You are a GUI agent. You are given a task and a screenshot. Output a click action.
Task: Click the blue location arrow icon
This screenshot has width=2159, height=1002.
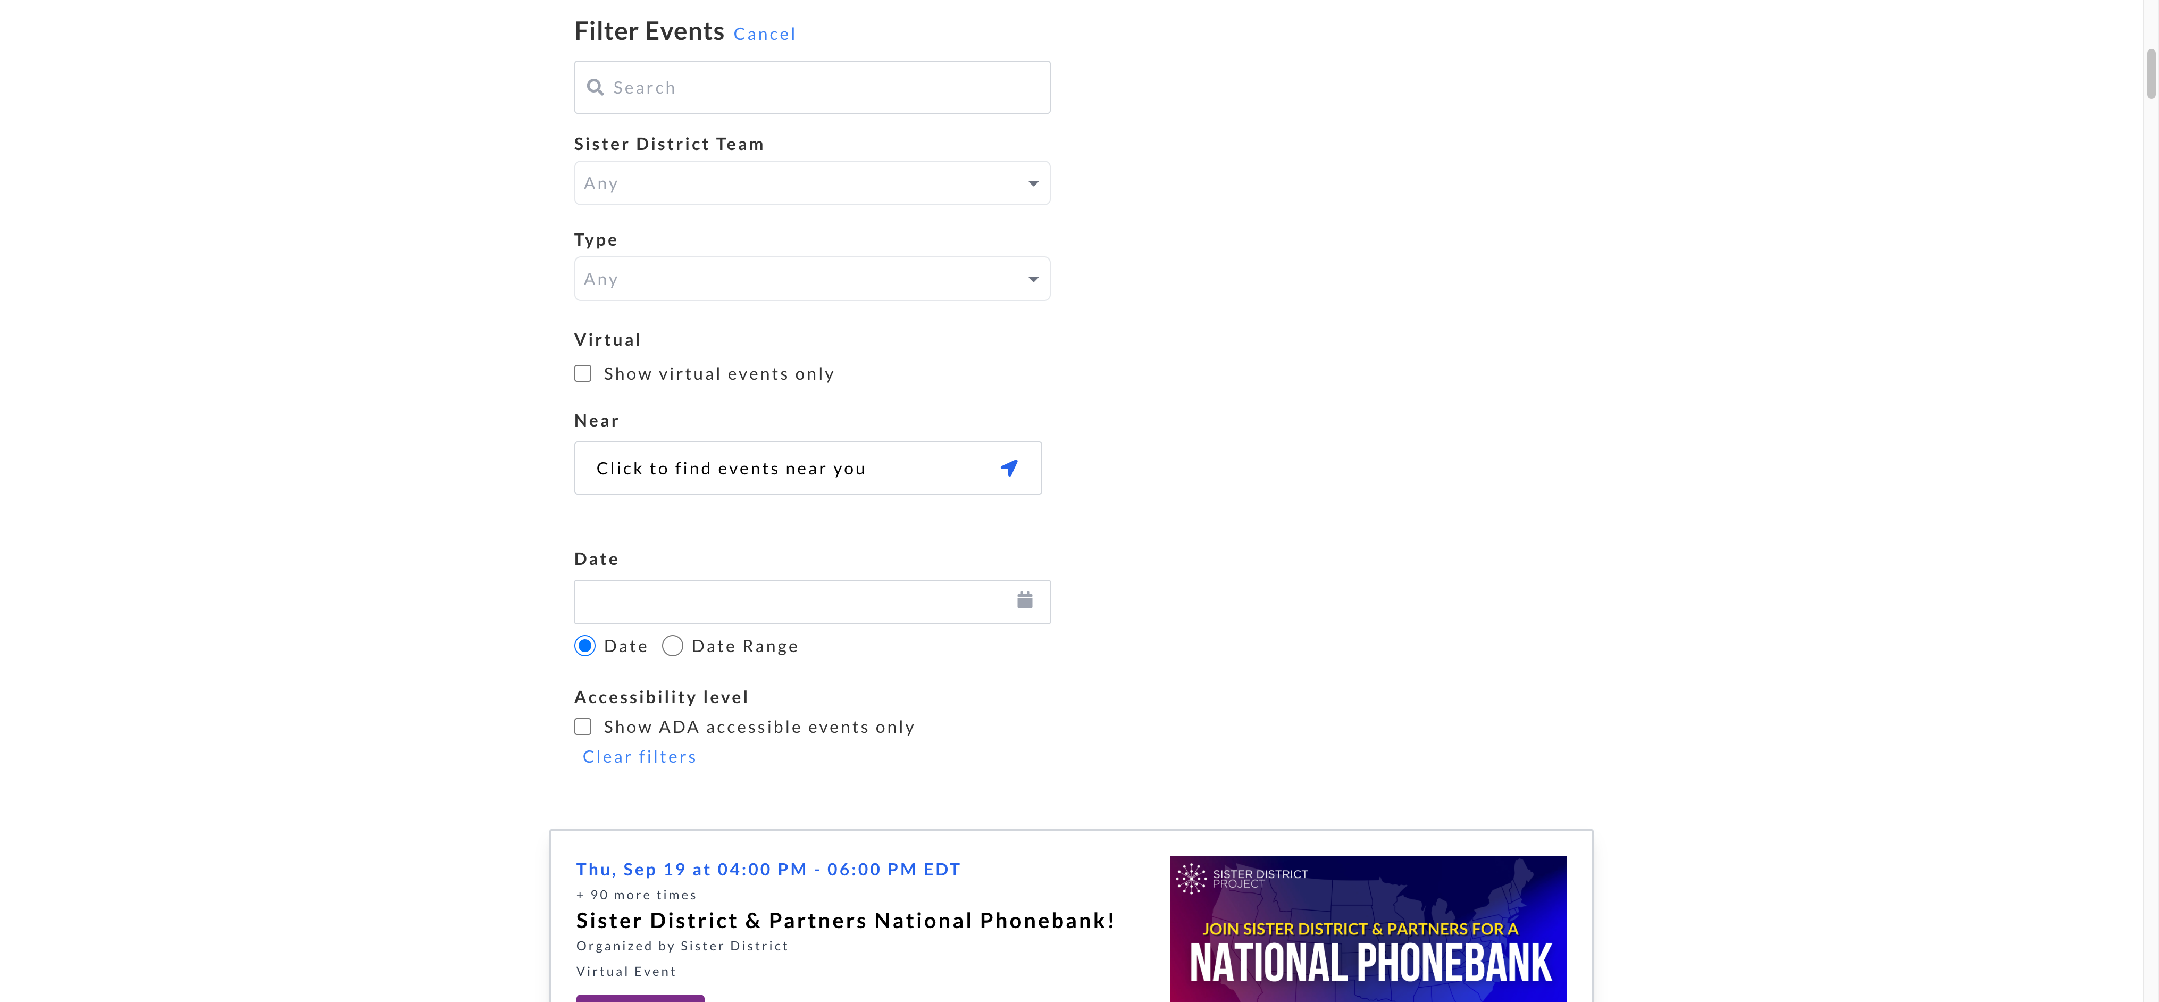click(x=1009, y=468)
